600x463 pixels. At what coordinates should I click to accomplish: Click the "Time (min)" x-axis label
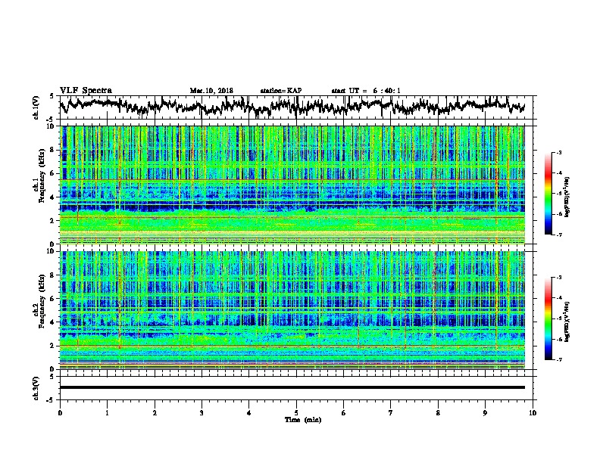pyautogui.click(x=303, y=420)
